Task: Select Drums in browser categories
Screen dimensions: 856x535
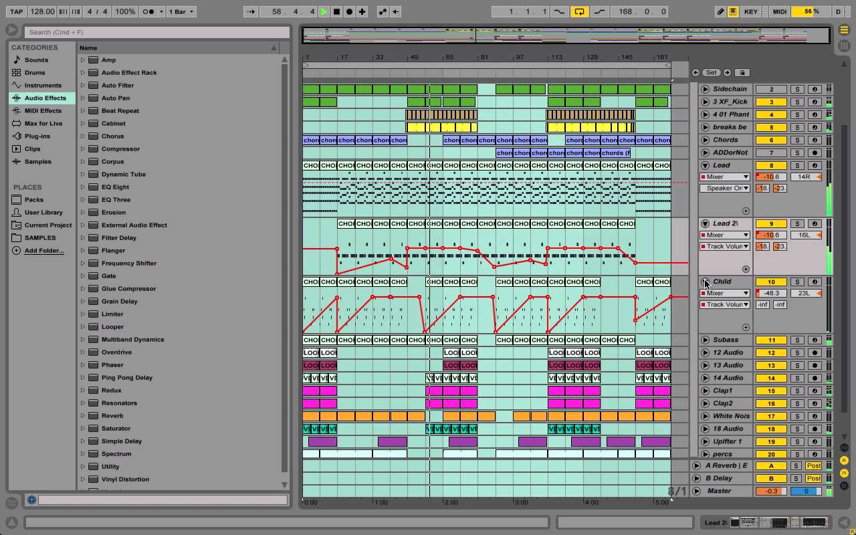Action: click(x=35, y=73)
